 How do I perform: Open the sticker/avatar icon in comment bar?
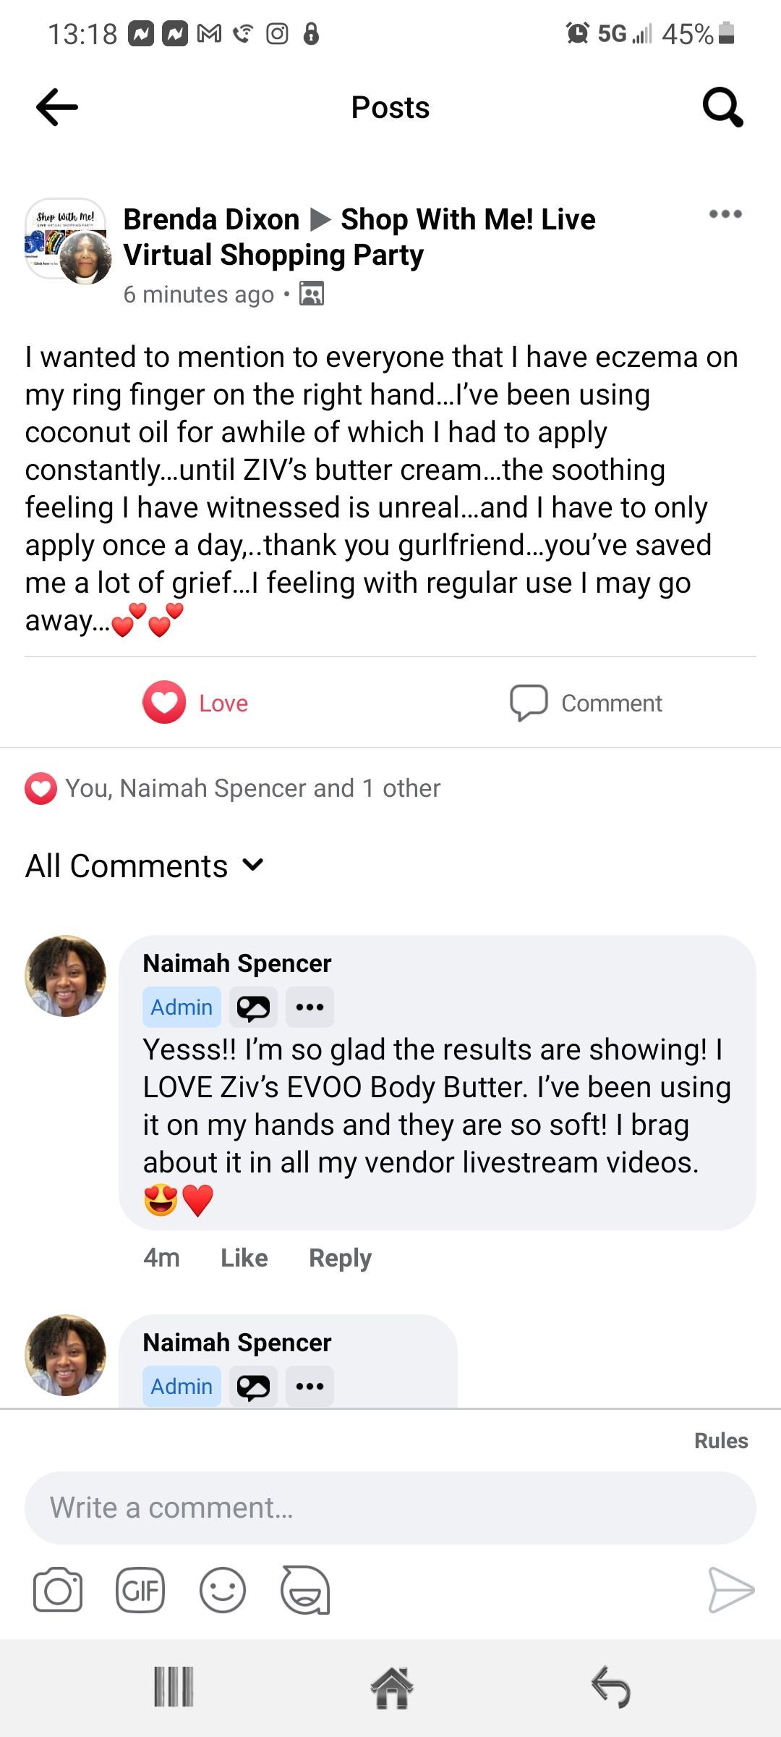[x=305, y=1590]
